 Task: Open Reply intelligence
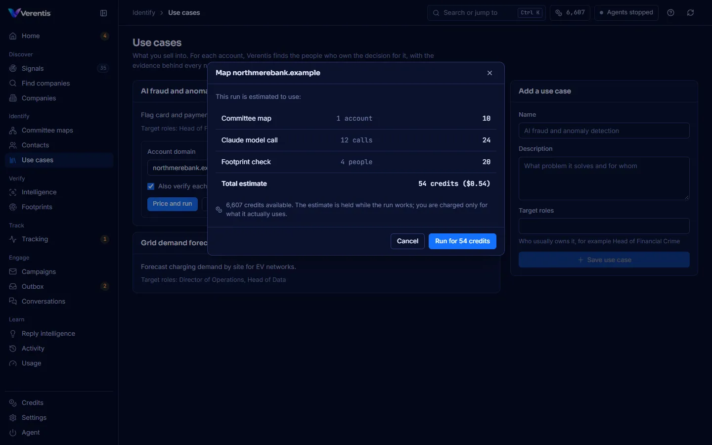[x=59, y=333]
